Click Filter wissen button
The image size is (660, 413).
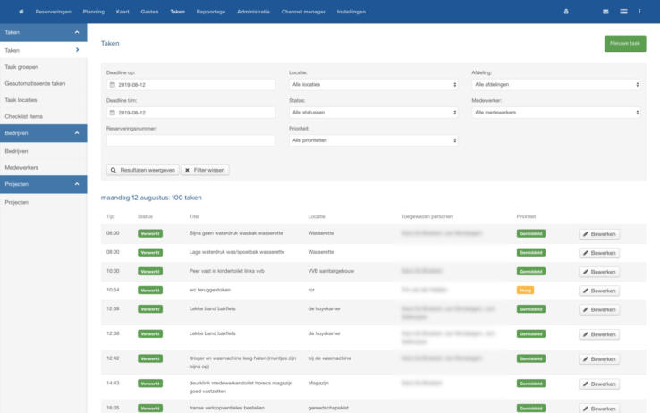click(x=205, y=170)
